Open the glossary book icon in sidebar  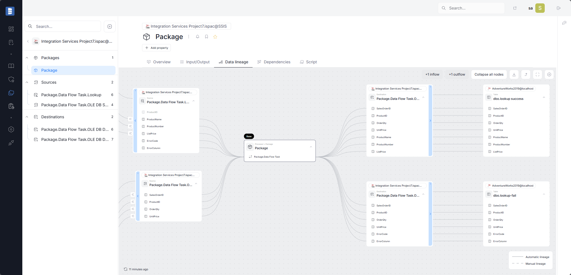click(11, 66)
